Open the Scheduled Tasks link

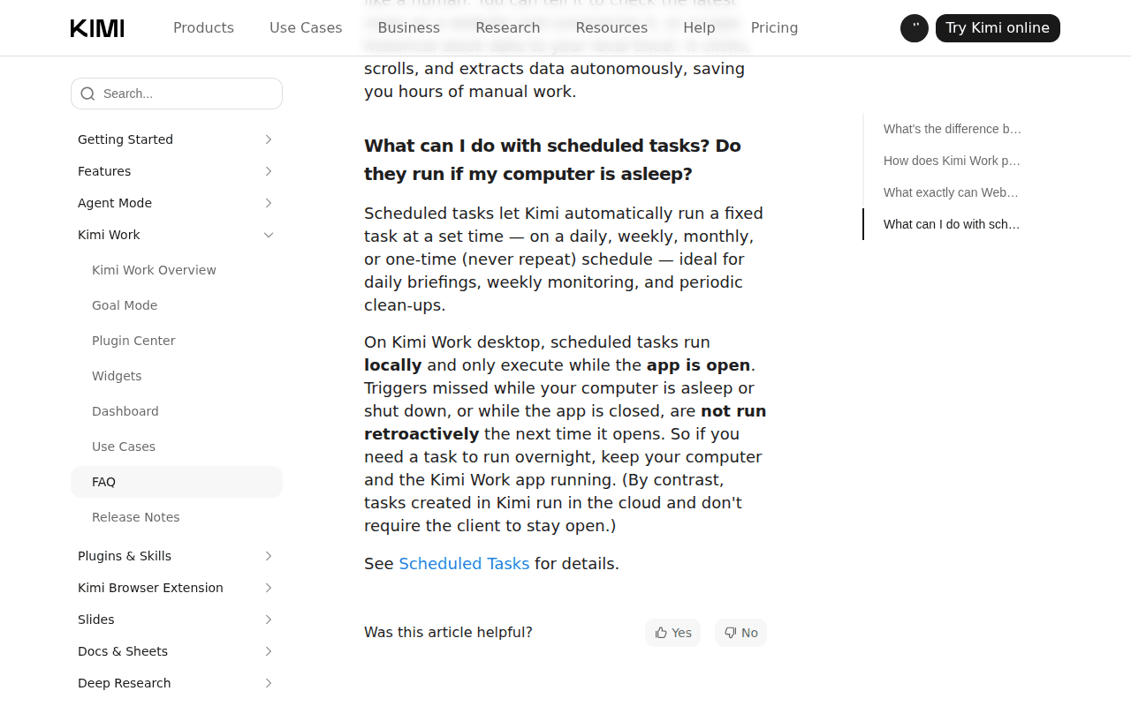coord(464,564)
